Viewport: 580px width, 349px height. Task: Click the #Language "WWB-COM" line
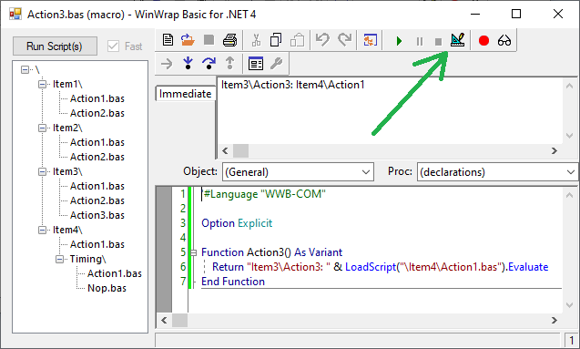pos(264,194)
